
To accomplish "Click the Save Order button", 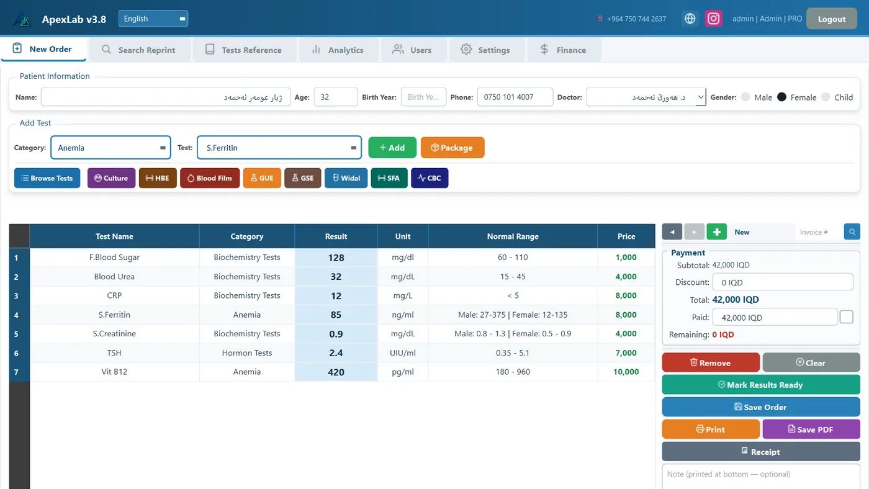I will click(761, 407).
